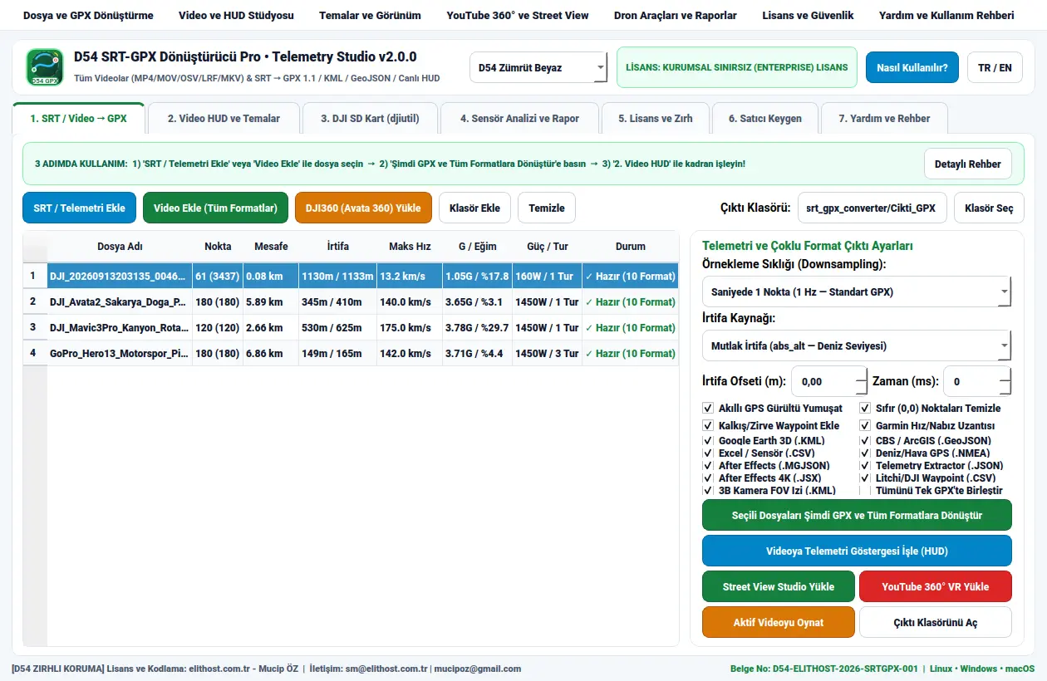
Task: Open Dron Araçları ve Raporlar menu
Action: 676,16
